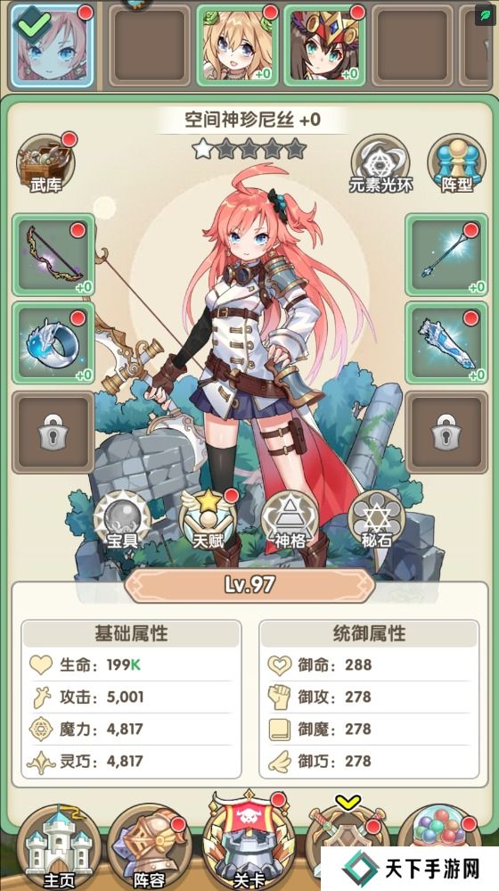Select the ice gauntlet equipment slot

[x=446, y=342]
